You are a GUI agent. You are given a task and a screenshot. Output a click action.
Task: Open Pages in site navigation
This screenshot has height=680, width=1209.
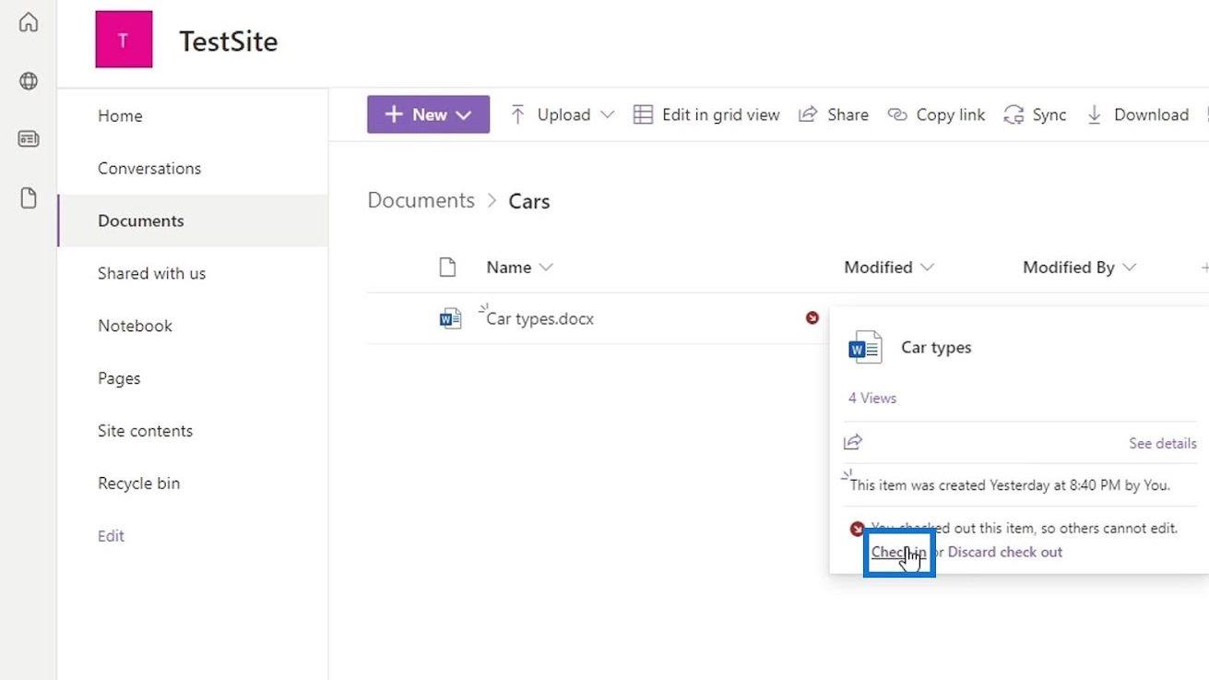pos(119,378)
